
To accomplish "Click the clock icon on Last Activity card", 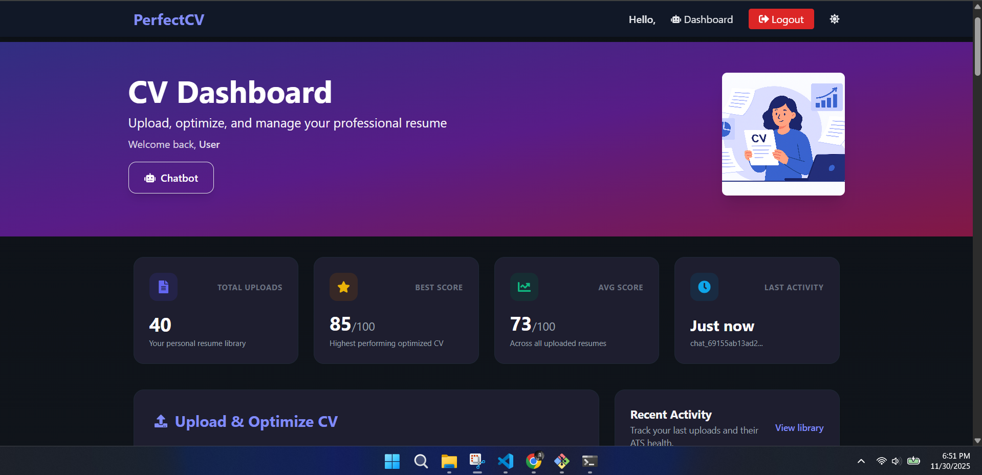I will click(x=704, y=287).
